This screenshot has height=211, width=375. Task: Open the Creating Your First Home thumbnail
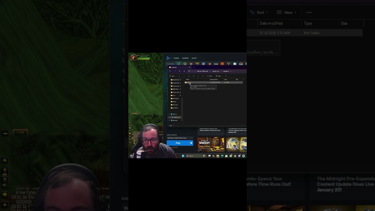pyautogui.click(x=211, y=144)
